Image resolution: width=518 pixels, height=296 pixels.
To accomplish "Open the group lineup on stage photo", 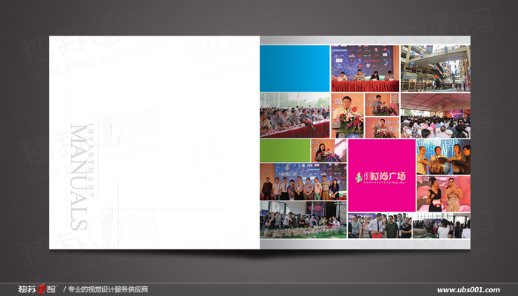I will [x=303, y=181].
